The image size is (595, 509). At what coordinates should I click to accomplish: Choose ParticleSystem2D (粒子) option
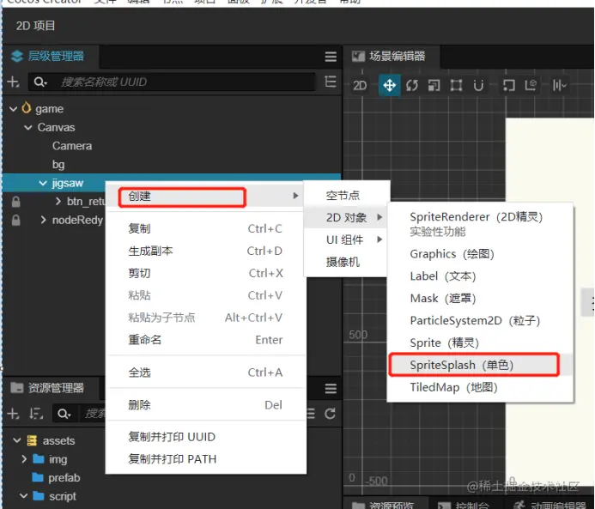click(480, 320)
